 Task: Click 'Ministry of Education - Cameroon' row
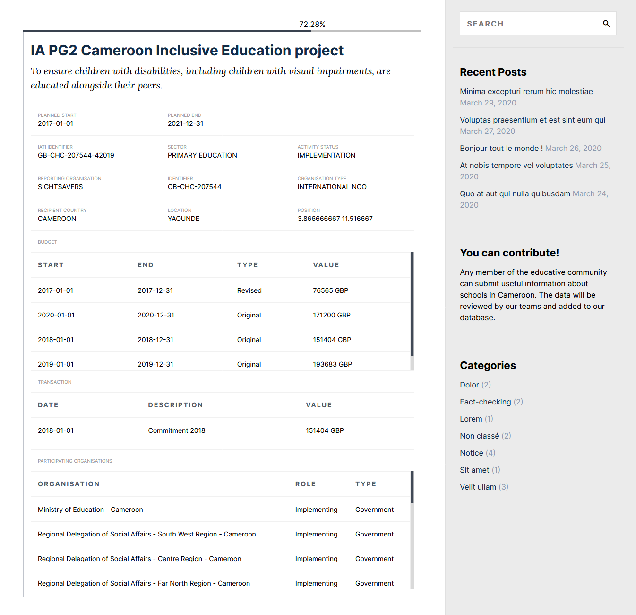click(221, 510)
